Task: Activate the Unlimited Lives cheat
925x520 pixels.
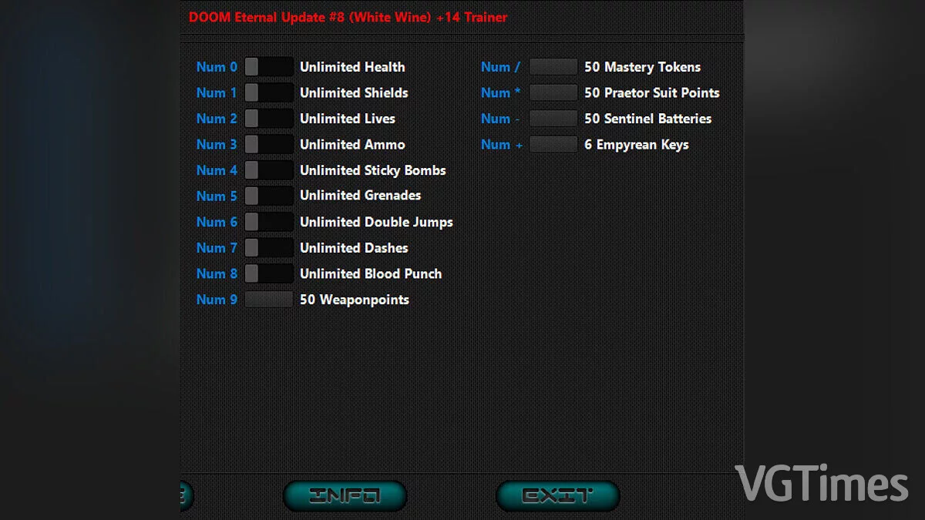Action: tap(268, 119)
